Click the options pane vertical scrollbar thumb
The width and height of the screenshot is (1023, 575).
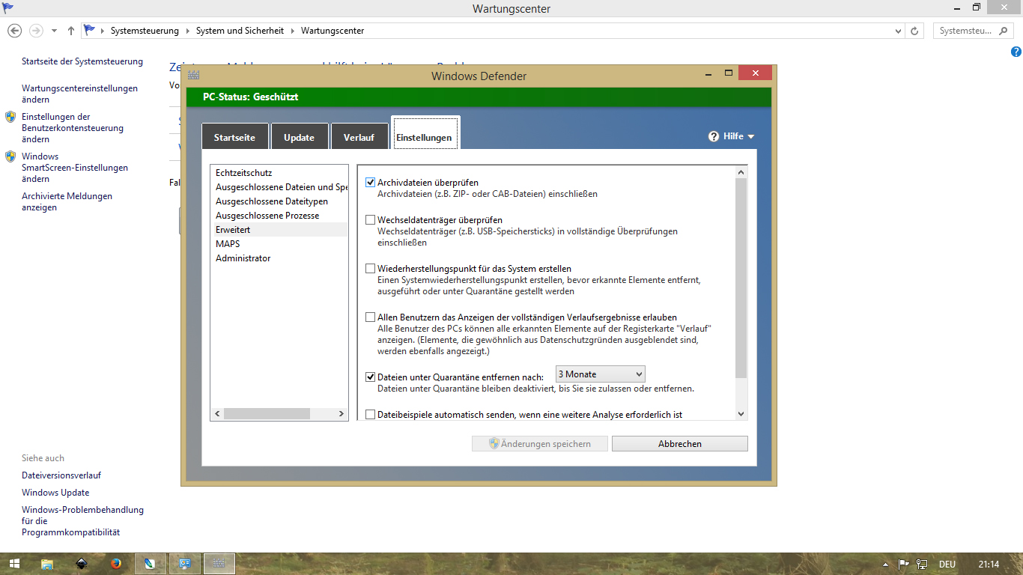741,279
